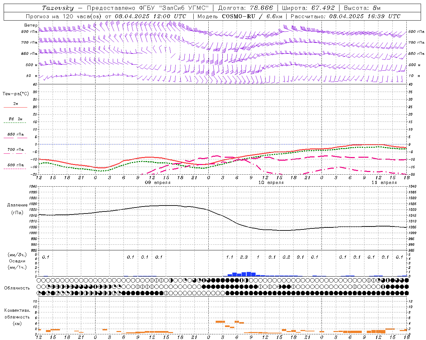
Task: Click the "2.3" precipitation amount
Action: [244, 257]
